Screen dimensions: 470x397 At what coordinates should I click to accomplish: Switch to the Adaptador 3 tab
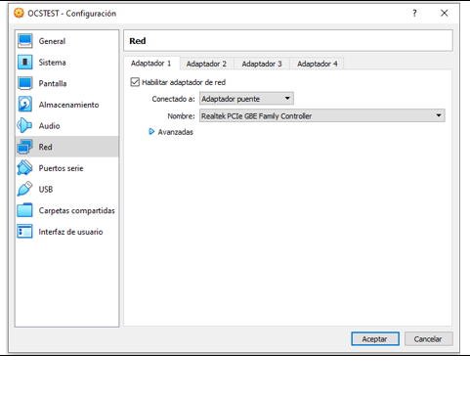click(x=262, y=64)
